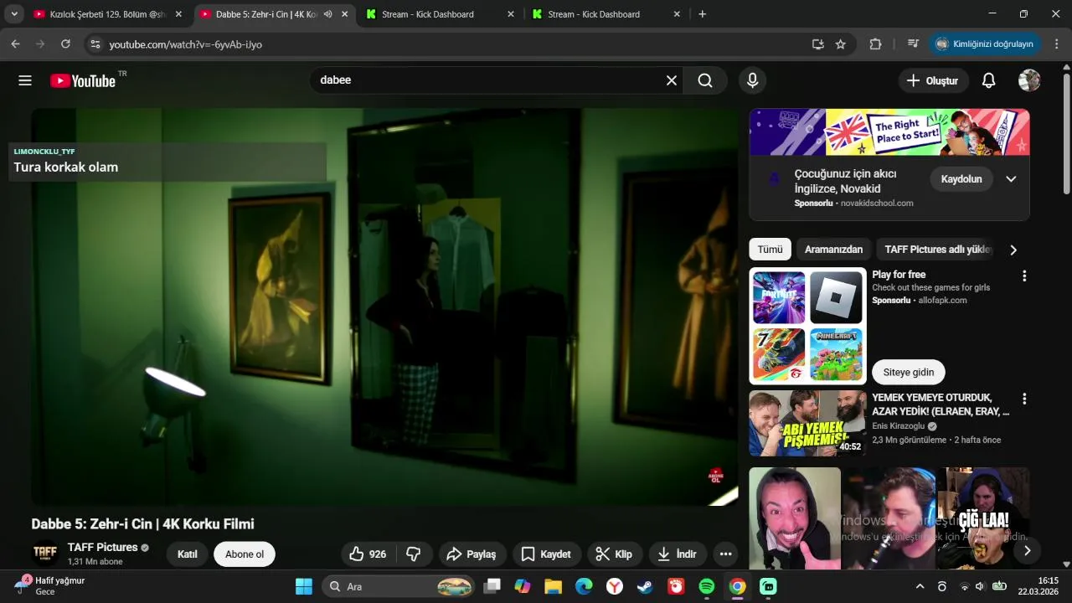The image size is (1072, 603).
Task: Open a new browser tab
Action: pos(702,14)
